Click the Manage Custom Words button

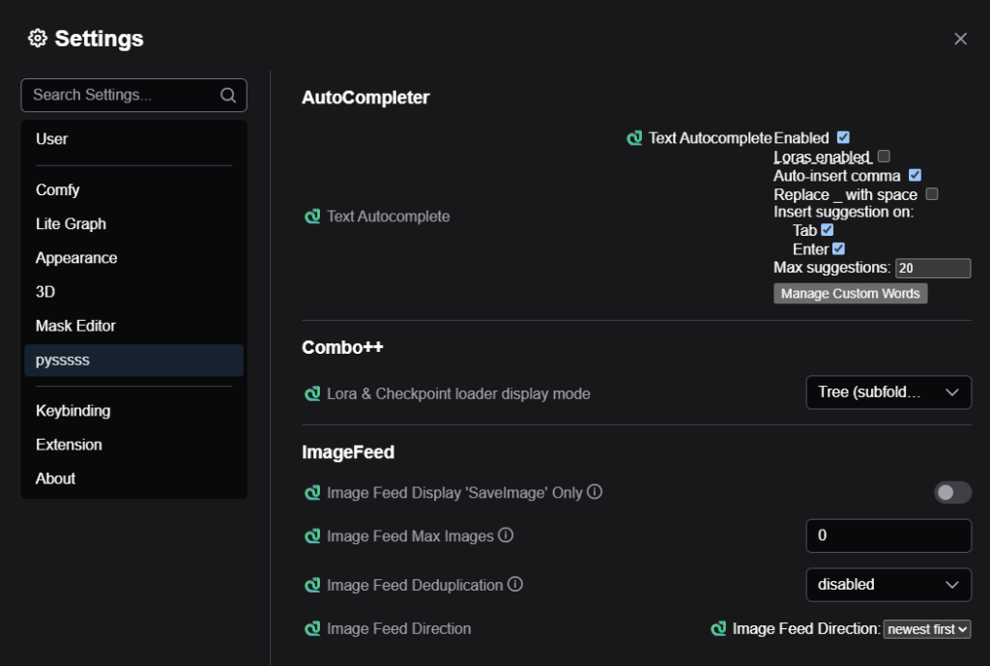tap(850, 293)
